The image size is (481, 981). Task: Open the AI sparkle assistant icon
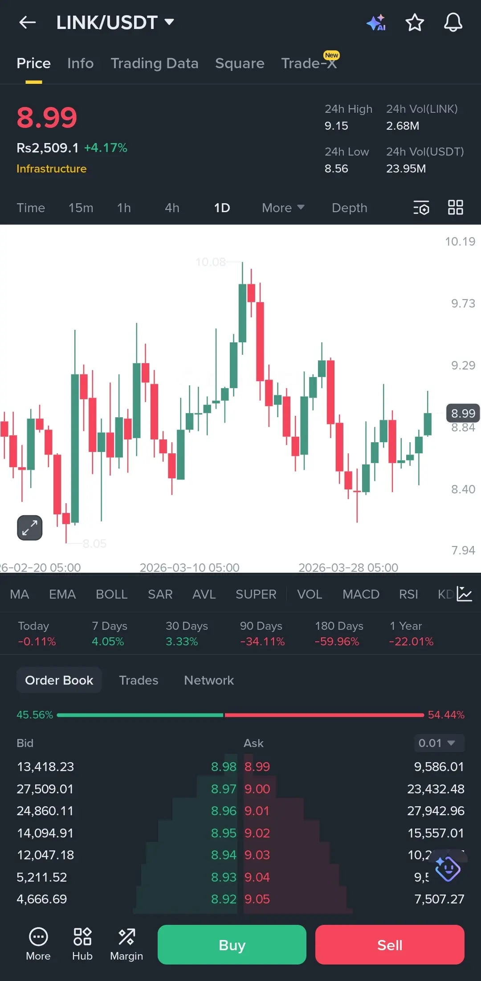376,22
